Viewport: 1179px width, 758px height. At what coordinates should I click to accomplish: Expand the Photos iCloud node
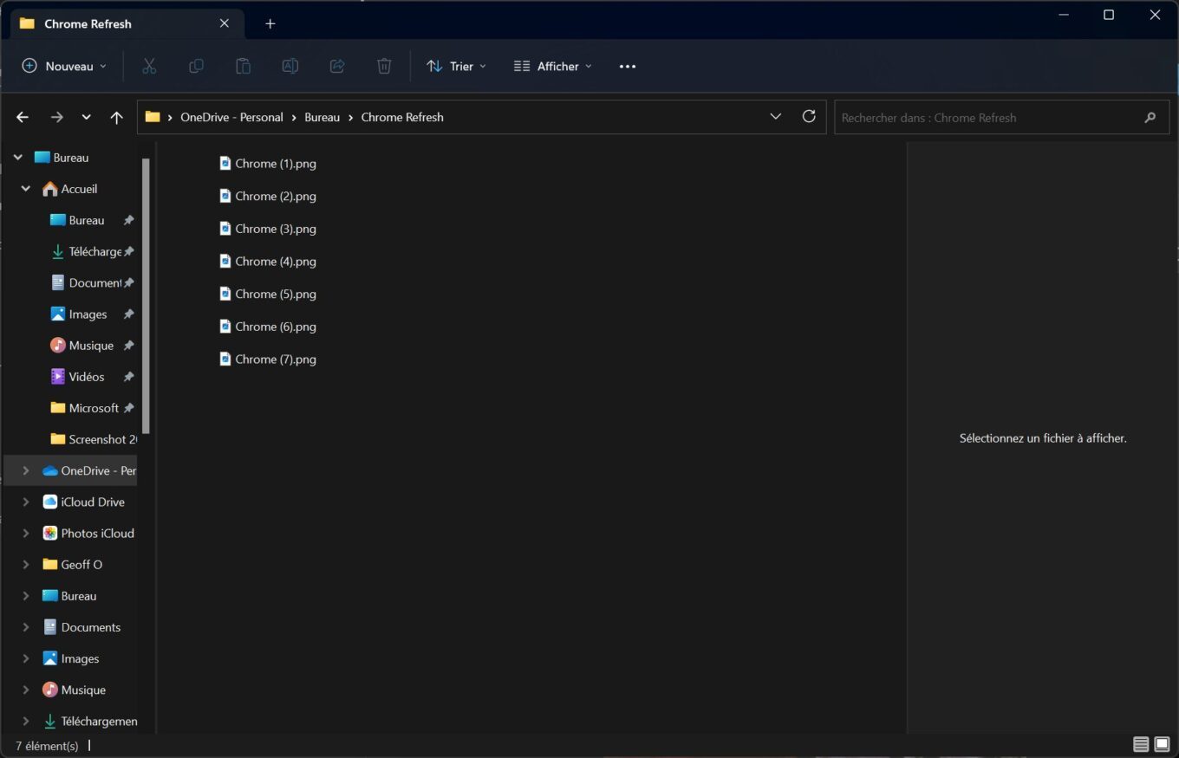[26, 533]
